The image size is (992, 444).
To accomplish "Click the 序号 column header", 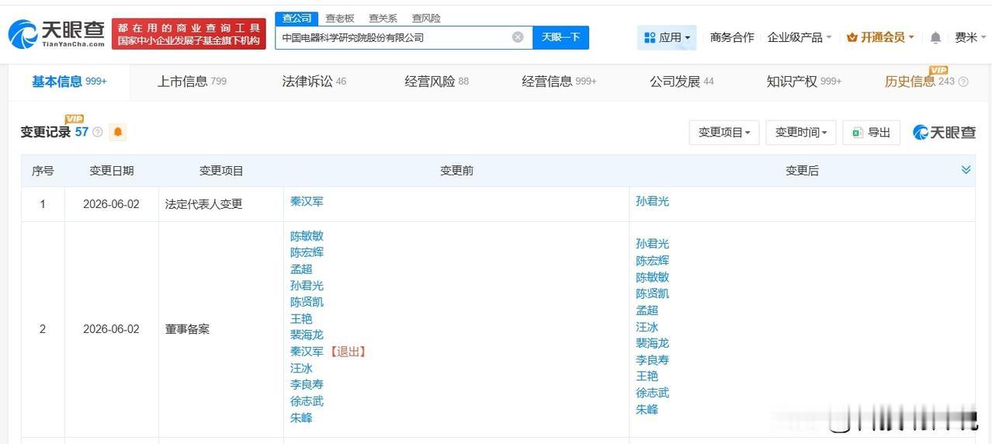I will pyautogui.click(x=43, y=171).
